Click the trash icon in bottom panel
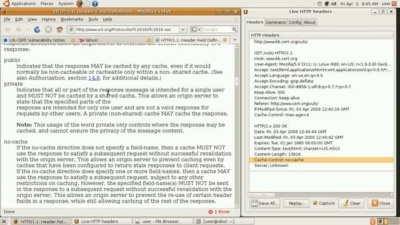 (x=372, y=221)
